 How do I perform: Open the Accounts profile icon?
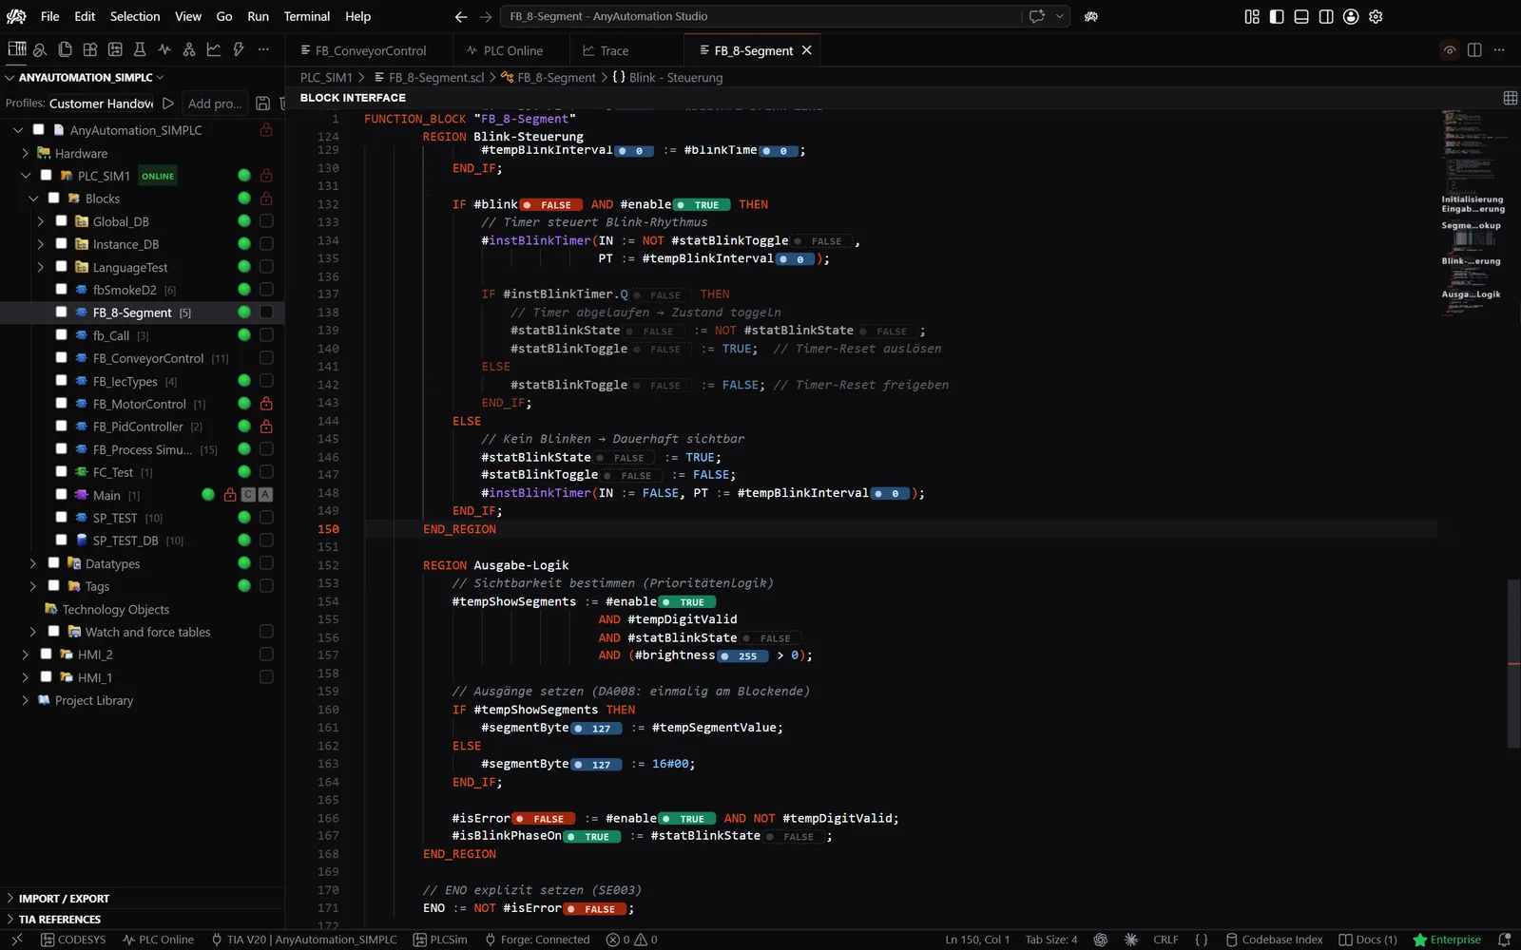[1351, 16]
